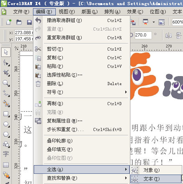
Task: Open the application launcher dropdown arrow
Action: coord(154,22)
